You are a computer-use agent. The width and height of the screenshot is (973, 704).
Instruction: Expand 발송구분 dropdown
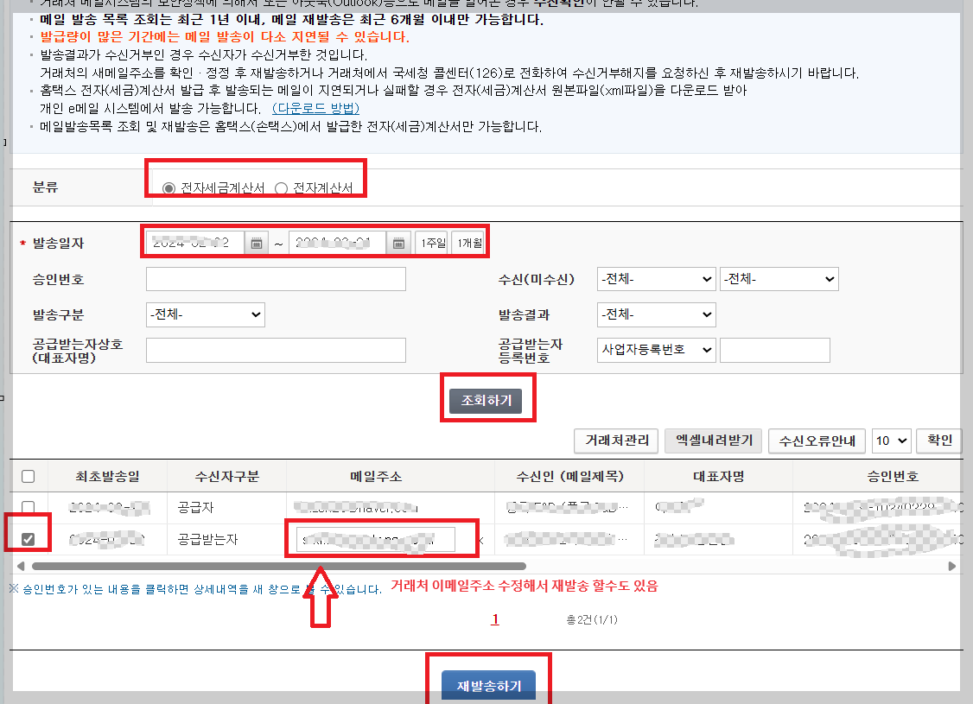point(206,314)
